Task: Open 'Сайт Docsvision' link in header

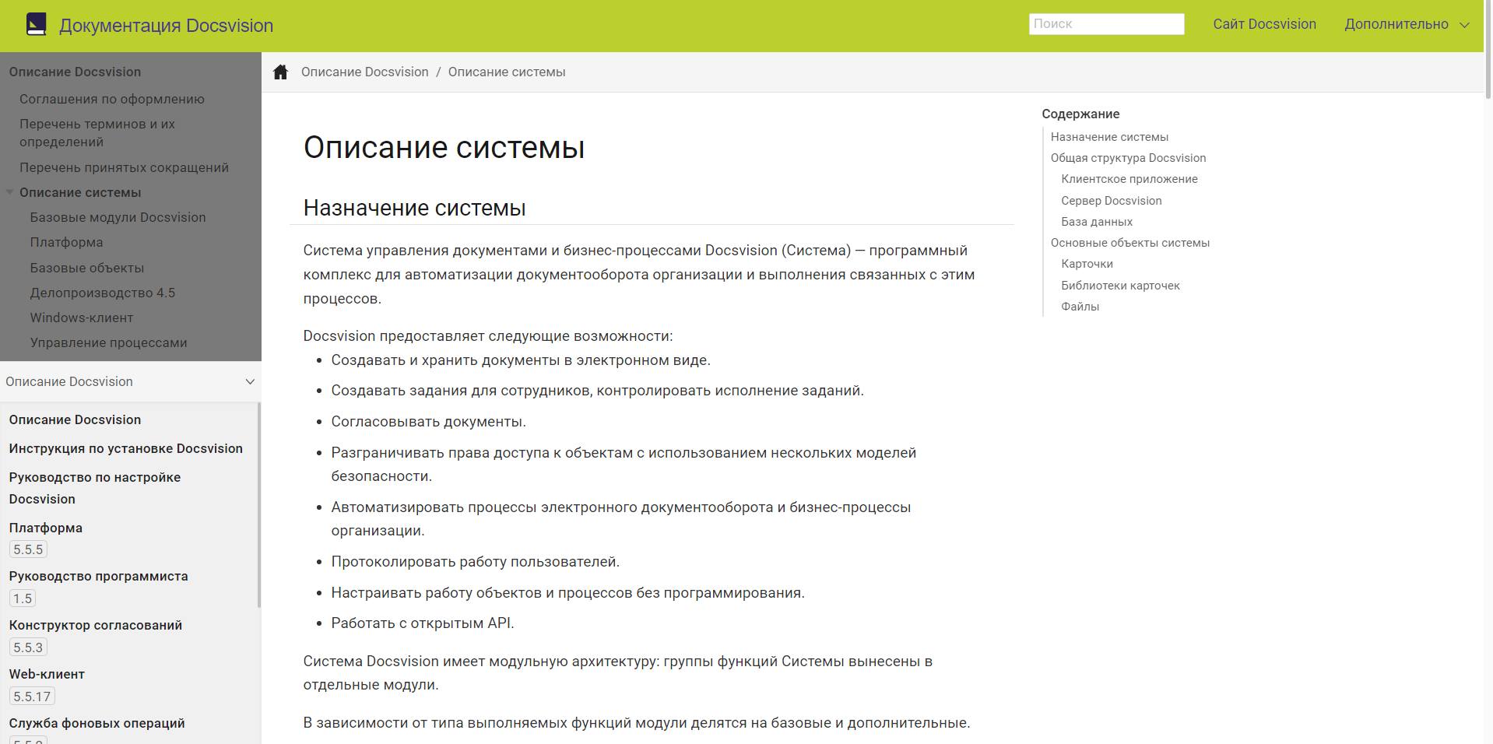Action: click(x=1264, y=24)
